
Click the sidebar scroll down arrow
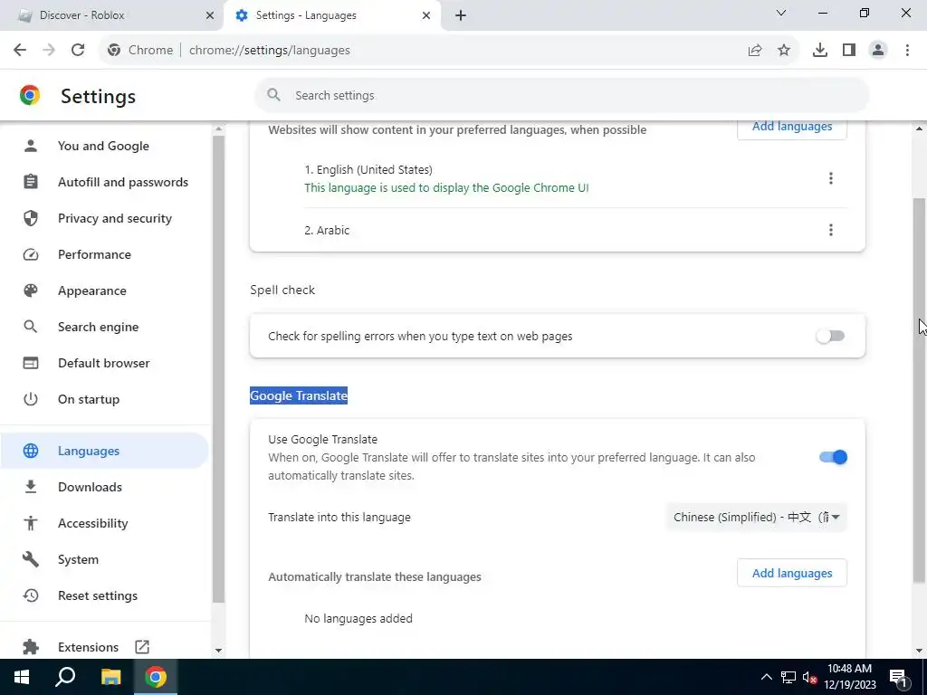click(218, 650)
